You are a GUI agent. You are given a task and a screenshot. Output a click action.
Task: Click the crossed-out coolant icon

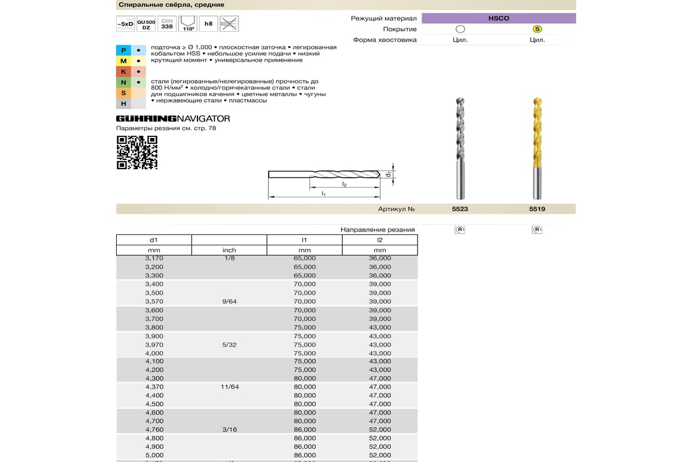point(229,24)
